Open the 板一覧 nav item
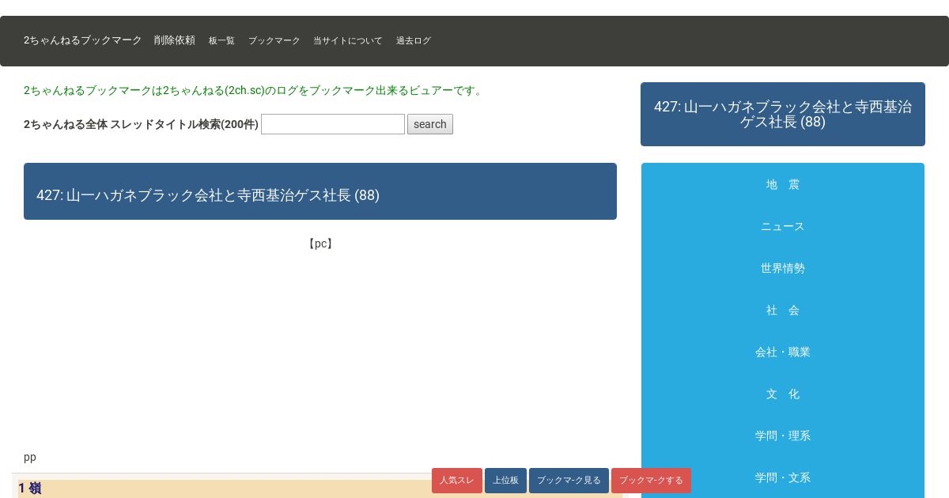The image size is (949, 498). click(x=221, y=41)
